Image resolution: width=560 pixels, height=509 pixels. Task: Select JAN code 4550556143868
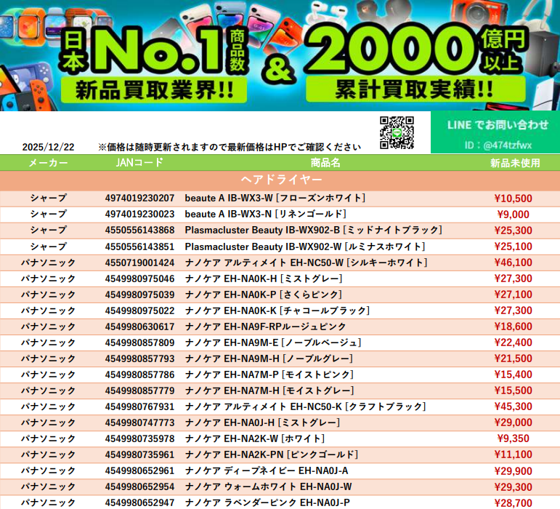(x=139, y=231)
